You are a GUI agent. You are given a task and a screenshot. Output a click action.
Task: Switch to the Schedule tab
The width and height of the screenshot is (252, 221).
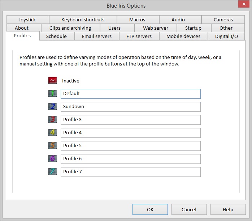[x=57, y=37]
